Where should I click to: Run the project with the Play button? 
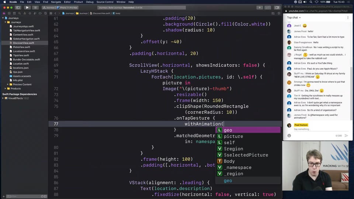click(27, 7)
